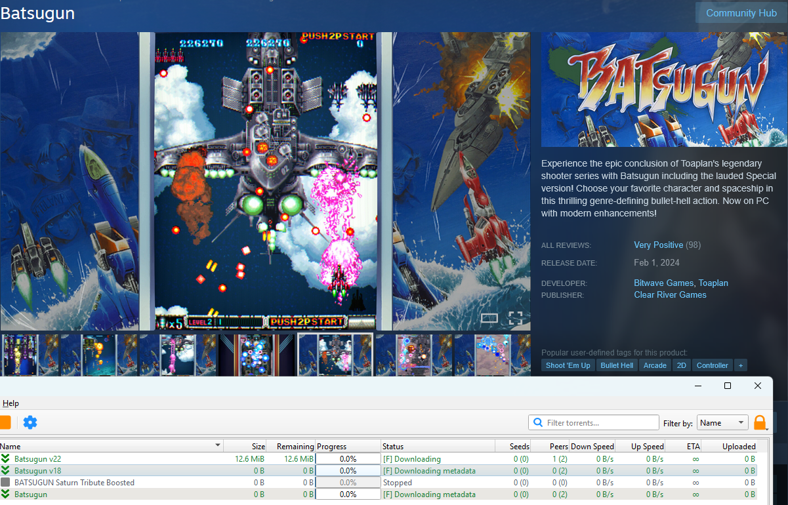Close the qBittorrent window

758,386
